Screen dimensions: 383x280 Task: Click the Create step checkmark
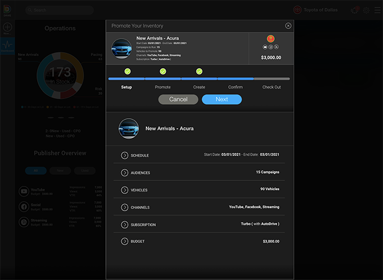[x=199, y=71]
